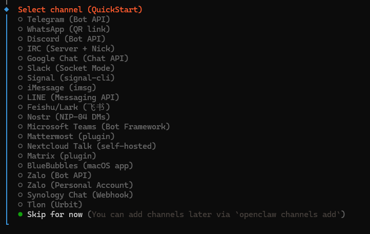
Task: Pick BlueBubbles (macOS app) channel
Action: pos(80,166)
